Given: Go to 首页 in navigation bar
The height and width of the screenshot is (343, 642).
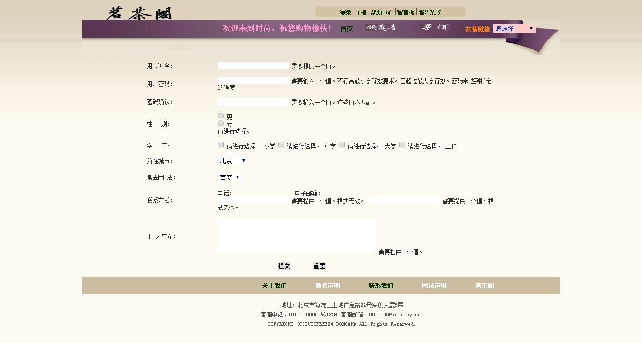Looking at the screenshot, I should point(346,29).
